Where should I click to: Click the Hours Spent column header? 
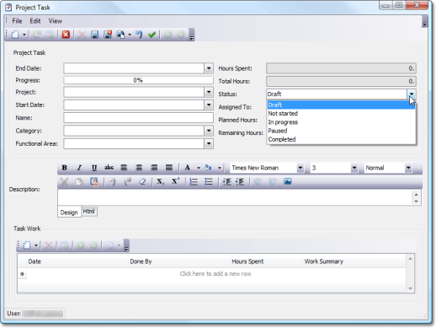point(266,261)
